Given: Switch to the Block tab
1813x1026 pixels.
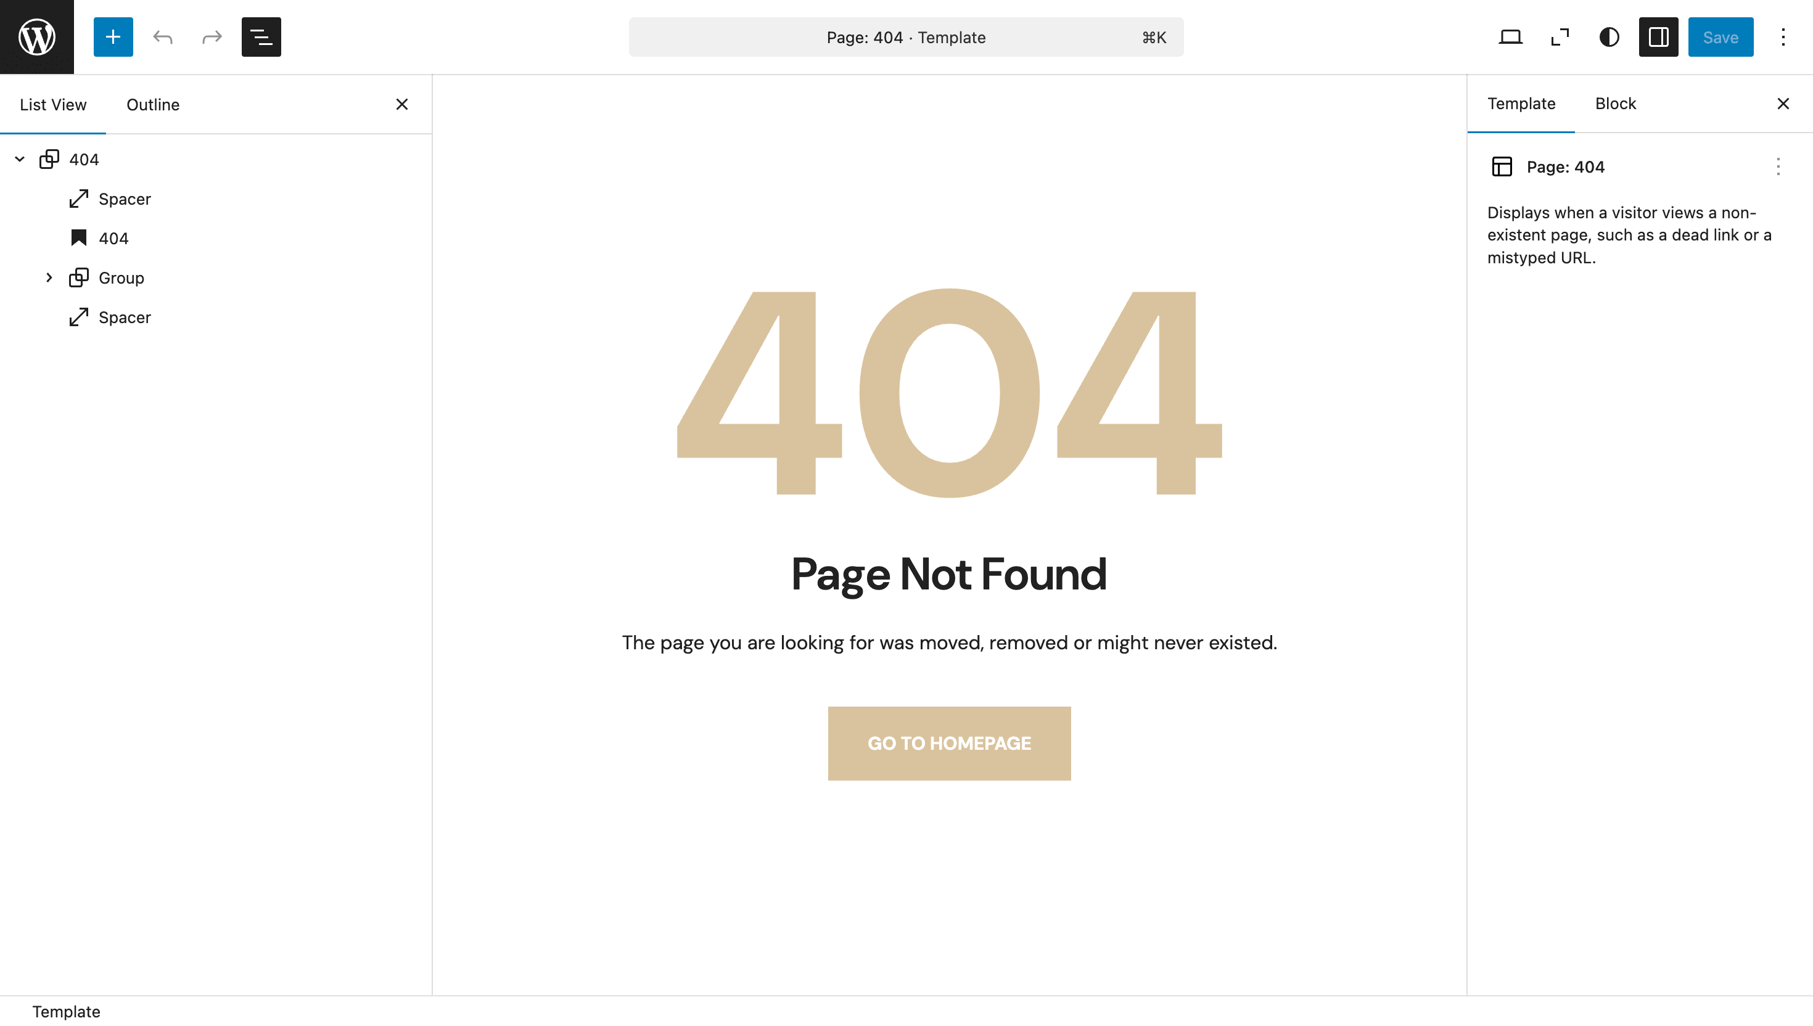Looking at the screenshot, I should pos(1615,104).
